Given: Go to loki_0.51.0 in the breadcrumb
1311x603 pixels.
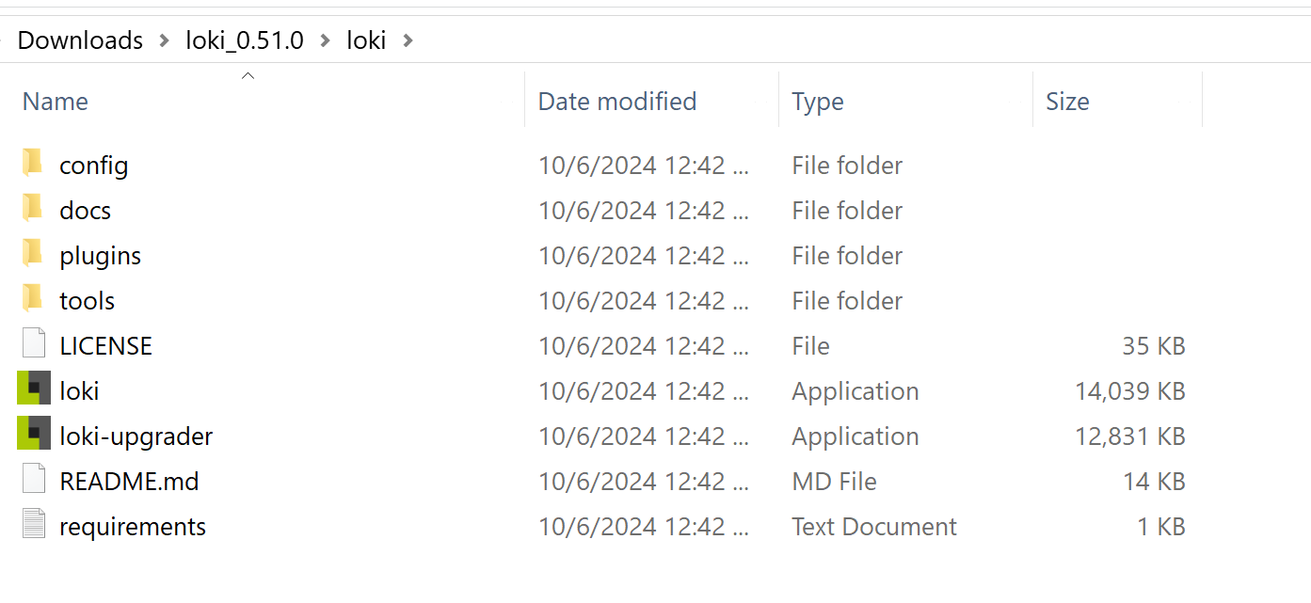Looking at the screenshot, I should pyautogui.click(x=245, y=40).
